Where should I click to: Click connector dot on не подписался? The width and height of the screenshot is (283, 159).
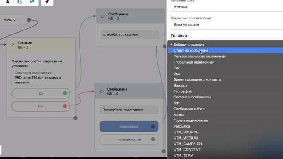coord(153,140)
